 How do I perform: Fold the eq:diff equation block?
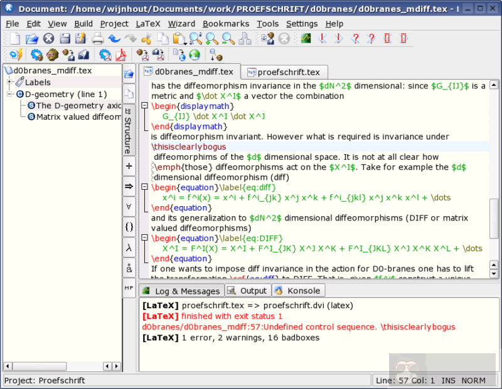coord(145,187)
